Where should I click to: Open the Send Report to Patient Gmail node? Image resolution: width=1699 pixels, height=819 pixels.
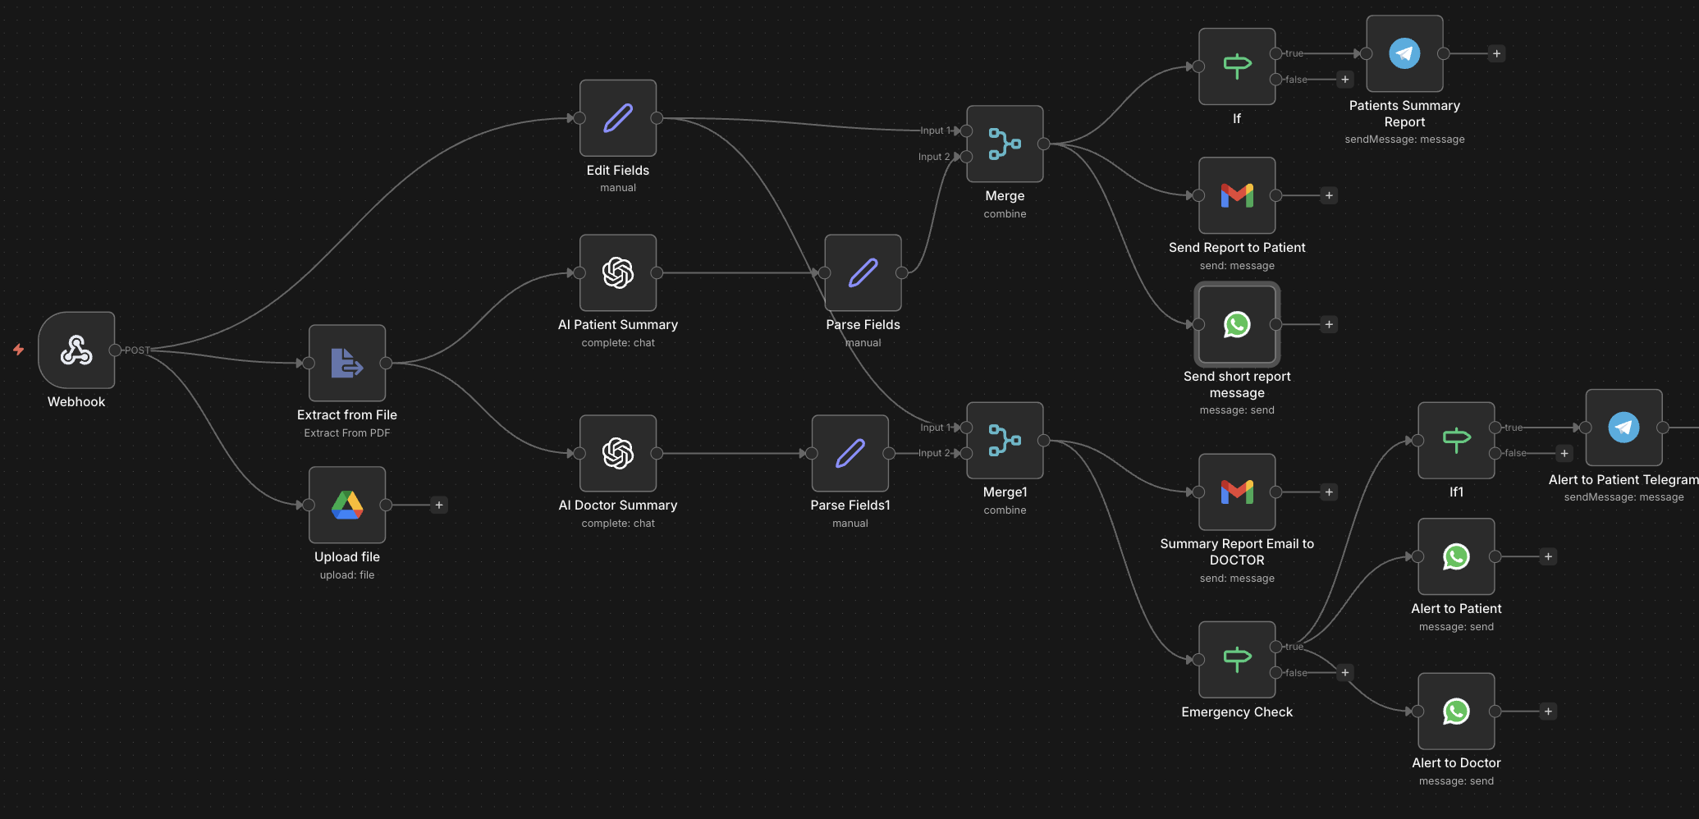1237,195
